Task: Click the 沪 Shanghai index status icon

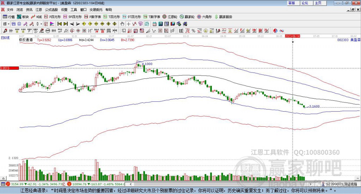Action: click(x=8, y=184)
